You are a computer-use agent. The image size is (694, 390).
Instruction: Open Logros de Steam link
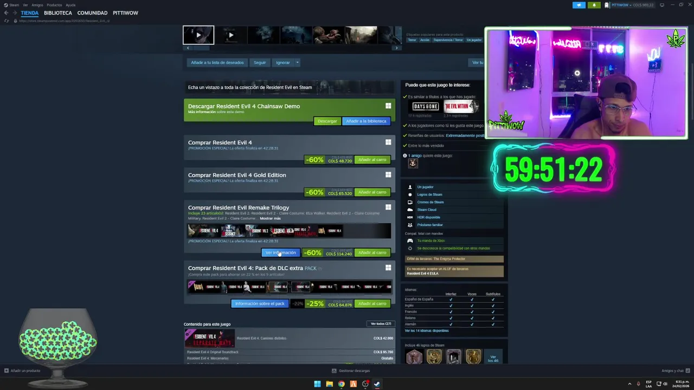tap(430, 194)
